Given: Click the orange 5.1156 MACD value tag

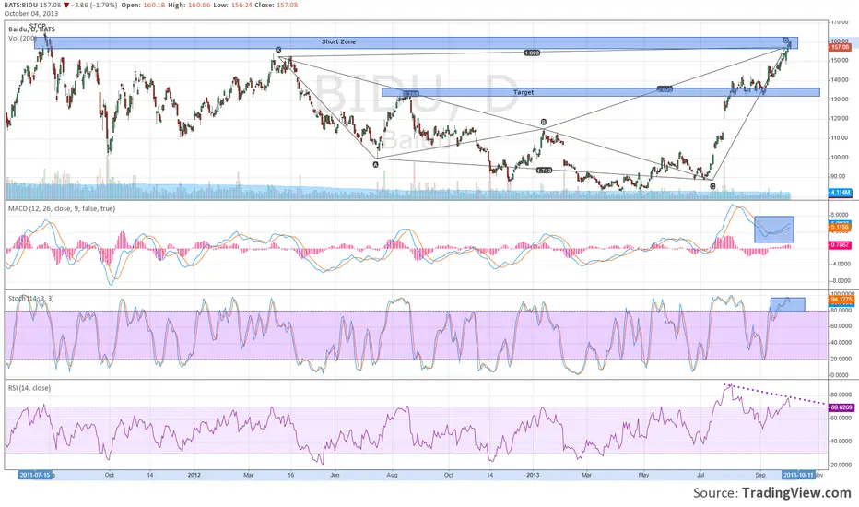Looking at the screenshot, I should pos(840,227).
